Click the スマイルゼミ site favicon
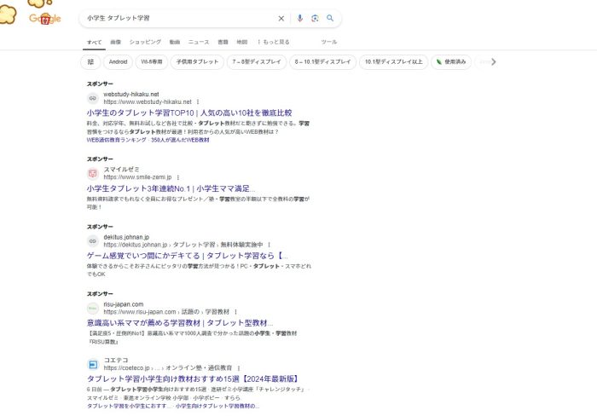 click(x=92, y=174)
